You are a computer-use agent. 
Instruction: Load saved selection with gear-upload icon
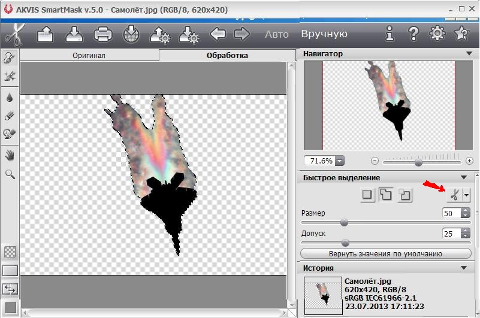(x=160, y=34)
